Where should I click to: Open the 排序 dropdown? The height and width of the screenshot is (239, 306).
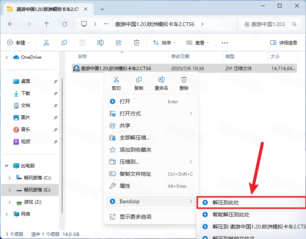click(164, 43)
